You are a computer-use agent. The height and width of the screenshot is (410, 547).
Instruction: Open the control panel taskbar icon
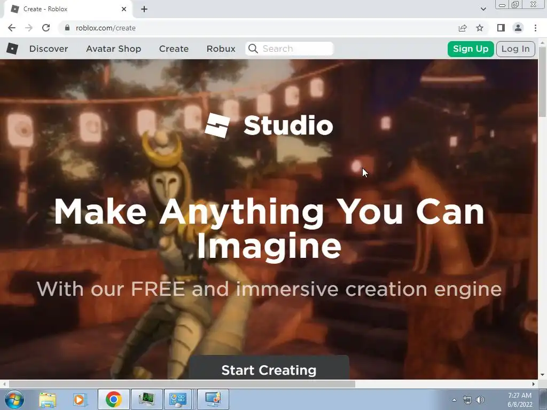point(178,399)
